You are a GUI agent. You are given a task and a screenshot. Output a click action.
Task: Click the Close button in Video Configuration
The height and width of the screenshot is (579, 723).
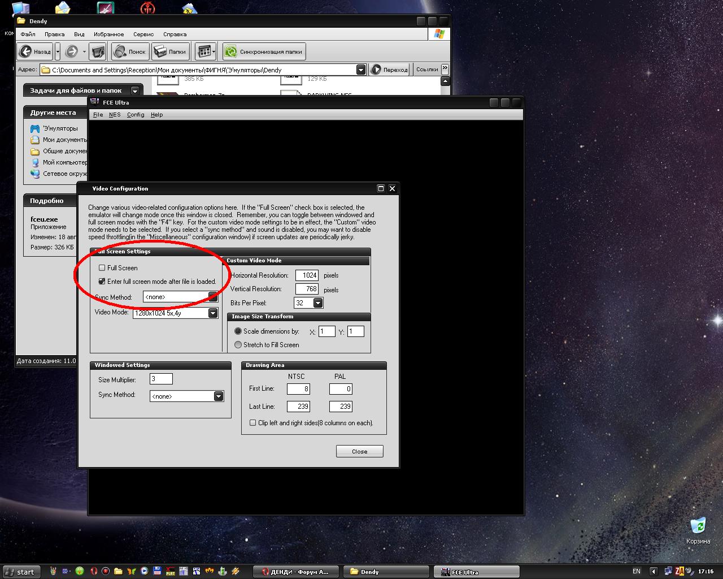360,451
